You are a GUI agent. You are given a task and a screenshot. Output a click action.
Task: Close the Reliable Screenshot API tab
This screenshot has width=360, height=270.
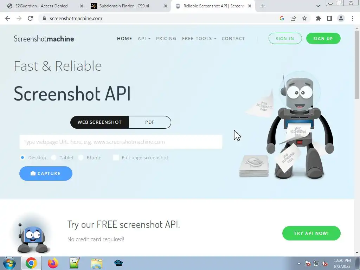click(250, 6)
